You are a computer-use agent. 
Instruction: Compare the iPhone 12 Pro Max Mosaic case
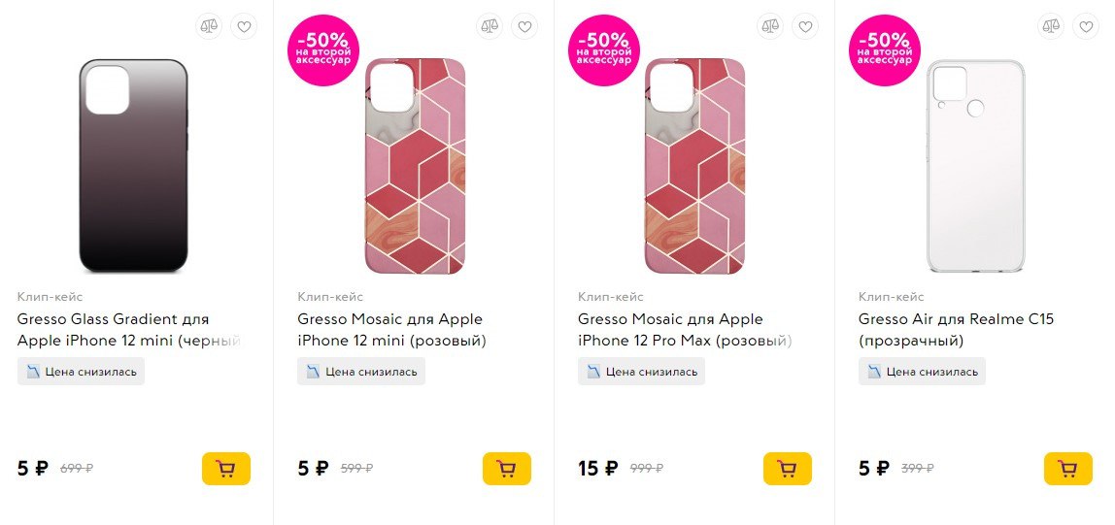tap(769, 26)
